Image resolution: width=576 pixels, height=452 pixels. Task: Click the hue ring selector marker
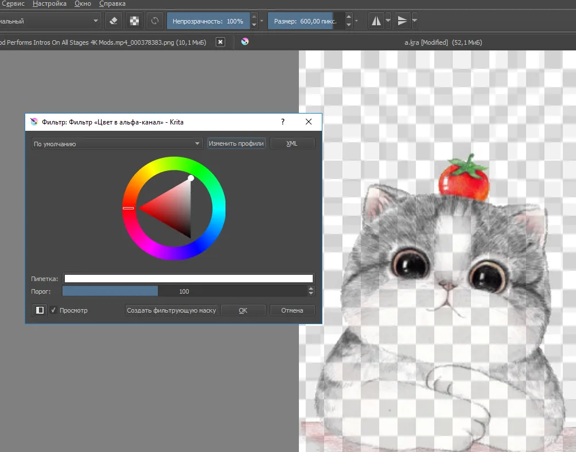128,208
